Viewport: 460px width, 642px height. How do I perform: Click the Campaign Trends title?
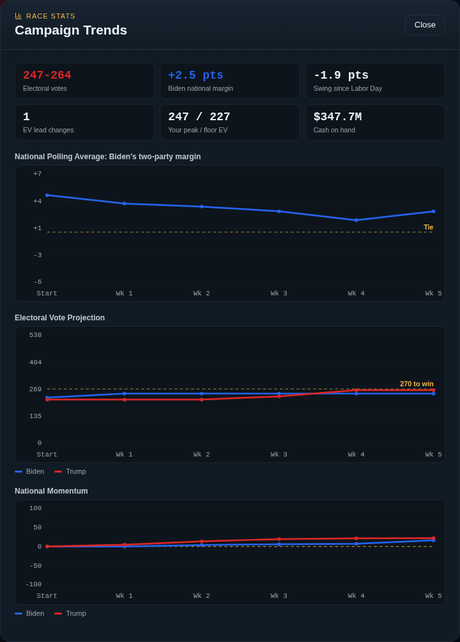coord(71,30)
